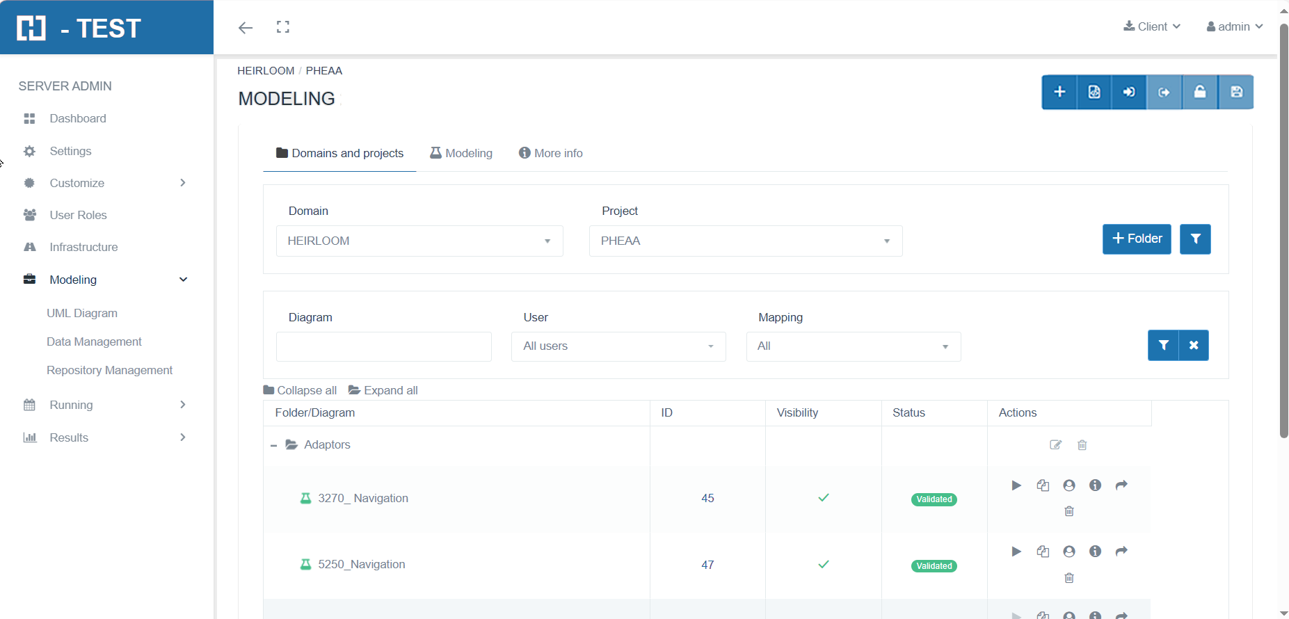
Task: Click the + Folder button
Action: coord(1137,239)
